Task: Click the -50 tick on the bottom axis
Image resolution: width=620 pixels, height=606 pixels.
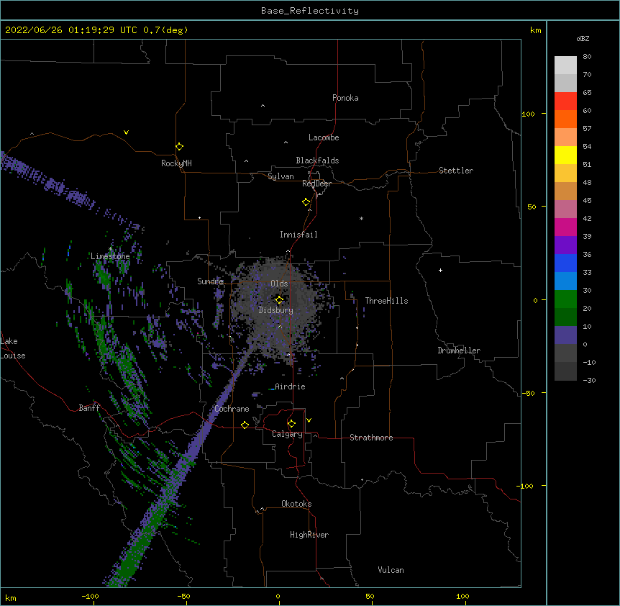Action: [183, 596]
